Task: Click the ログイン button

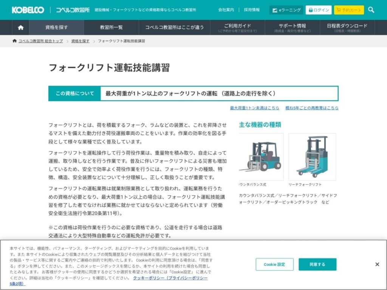Action: point(319,10)
